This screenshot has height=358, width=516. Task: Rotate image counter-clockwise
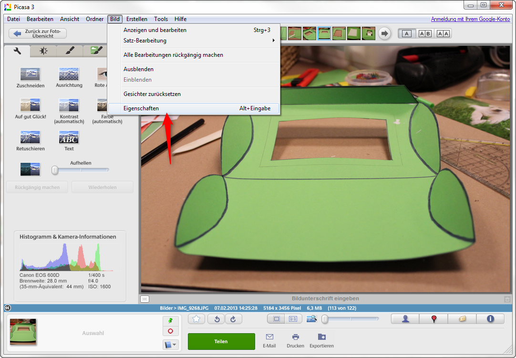(x=217, y=319)
